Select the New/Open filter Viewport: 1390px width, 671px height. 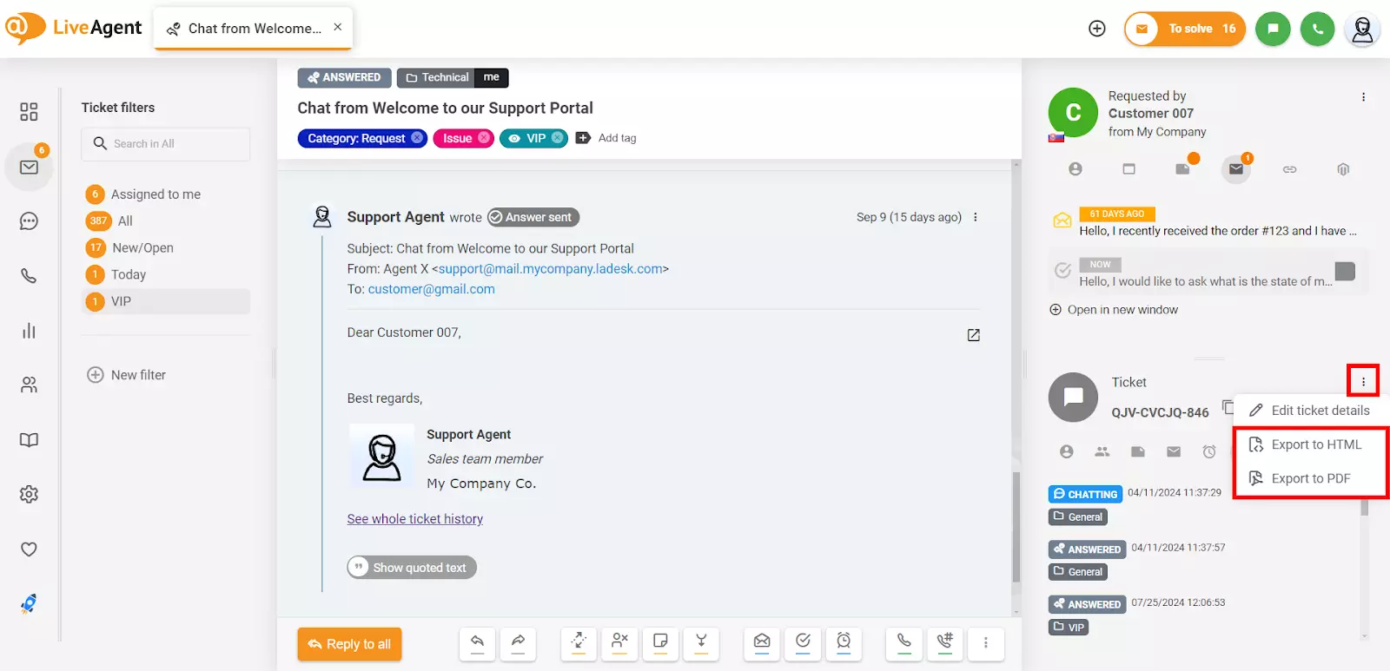tap(142, 247)
